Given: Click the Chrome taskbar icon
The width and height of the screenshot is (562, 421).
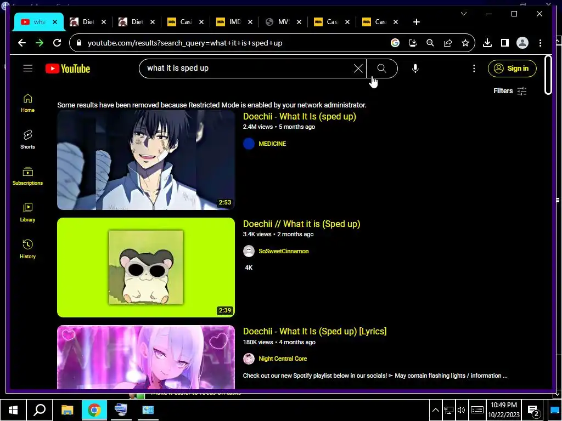Looking at the screenshot, I should point(94,410).
